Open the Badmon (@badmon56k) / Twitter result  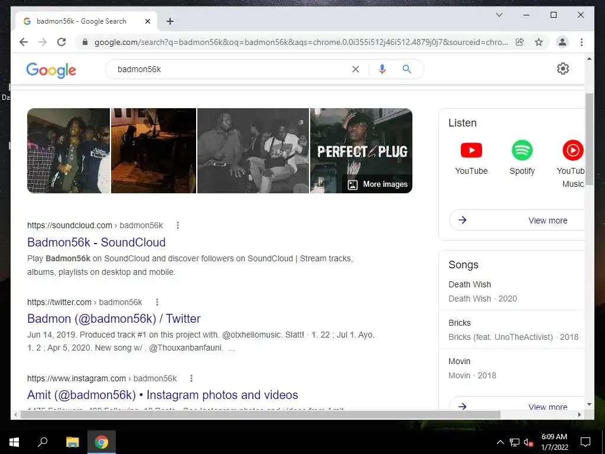tap(114, 319)
